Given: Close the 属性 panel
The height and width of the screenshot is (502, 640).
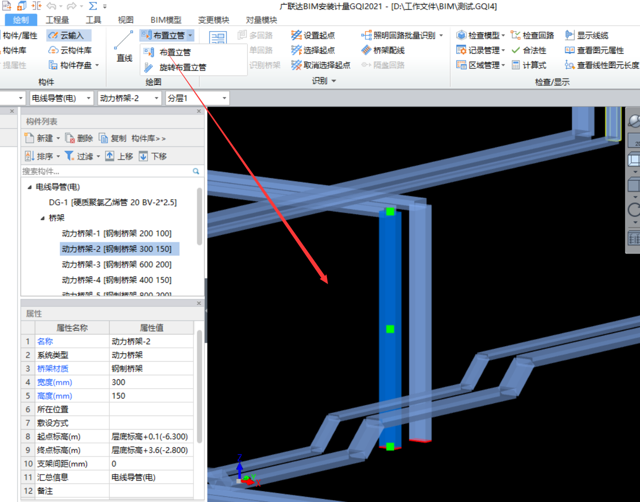Looking at the screenshot, I should click(199, 303).
